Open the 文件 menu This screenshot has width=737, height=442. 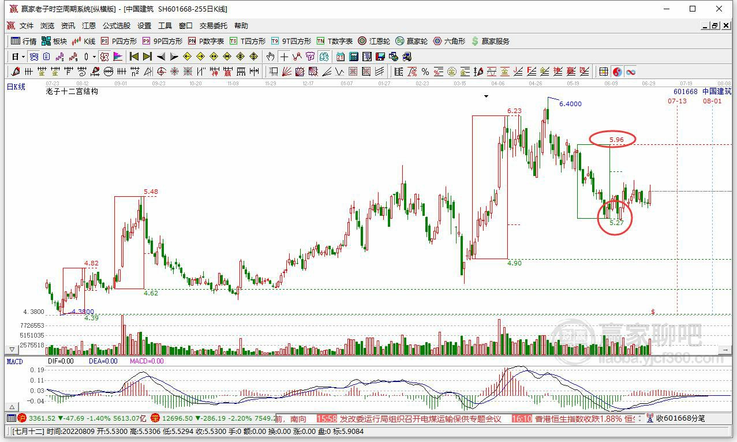pyautogui.click(x=27, y=26)
